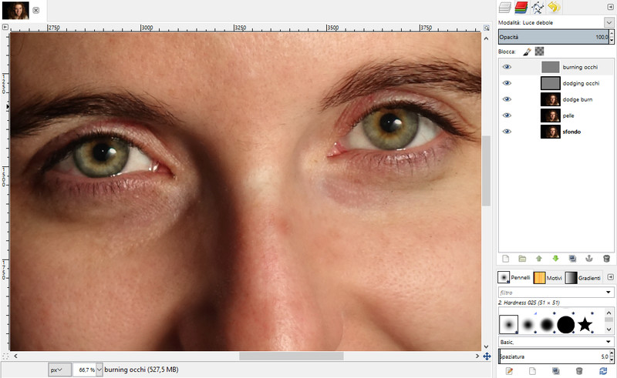Select the 'dodge burn' layer
The height and width of the screenshot is (378, 617).
pyautogui.click(x=577, y=99)
